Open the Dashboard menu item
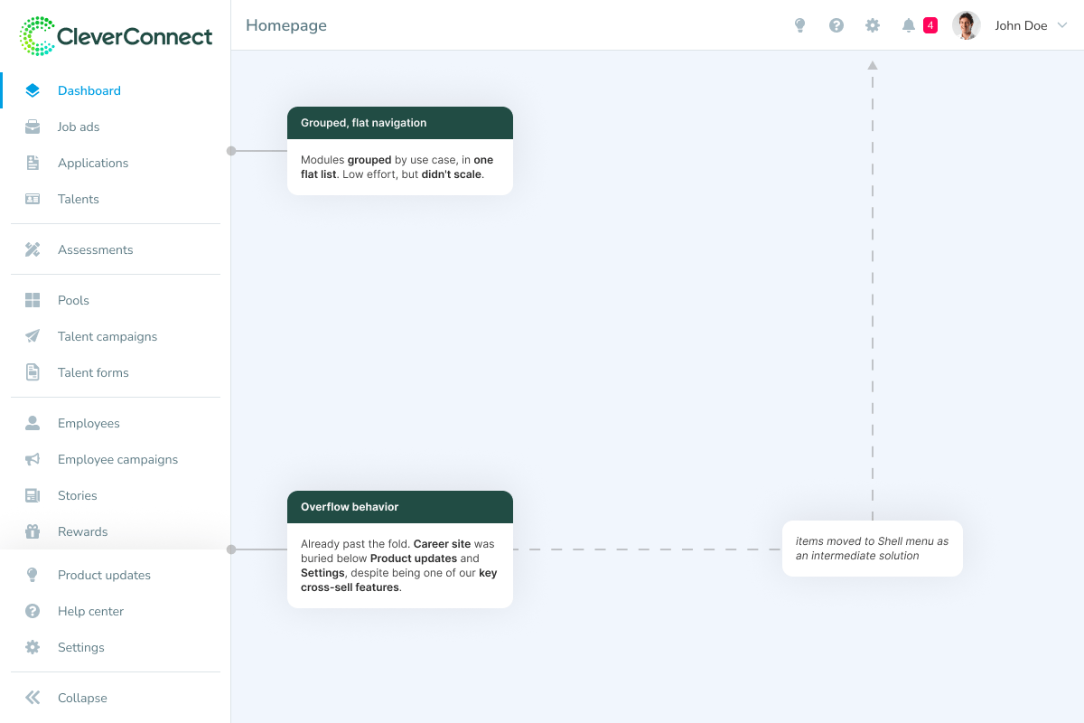1084x723 pixels. click(116, 90)
